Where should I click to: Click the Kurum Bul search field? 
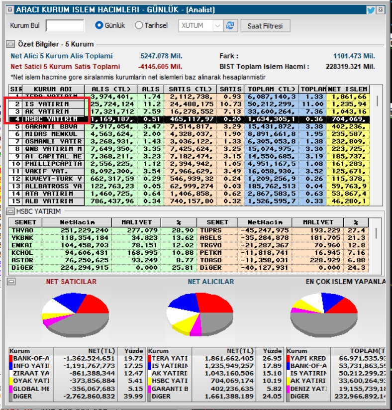(65, 26)
